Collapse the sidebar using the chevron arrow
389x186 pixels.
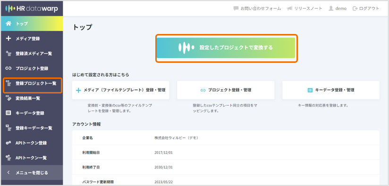pyautogui.click(x=8, y=173)
